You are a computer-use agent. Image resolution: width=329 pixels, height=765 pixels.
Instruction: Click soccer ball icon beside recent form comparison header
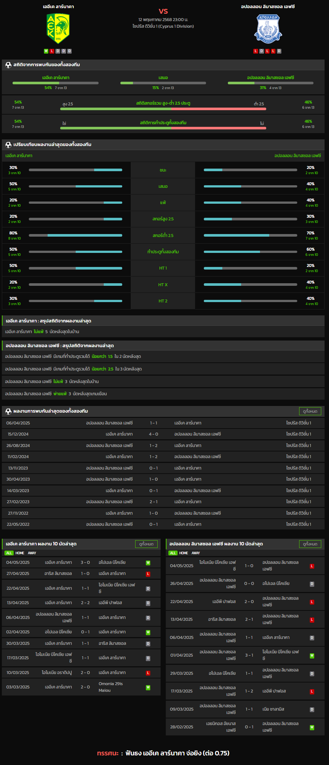tap(8, 145)
